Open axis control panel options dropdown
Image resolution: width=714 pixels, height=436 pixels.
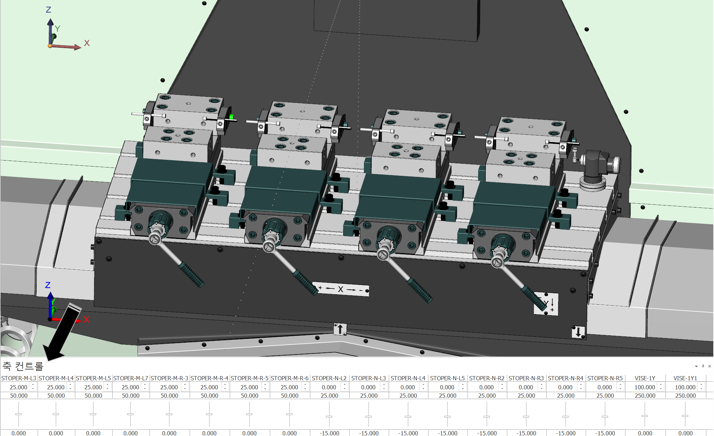click(x=696, y=366)
